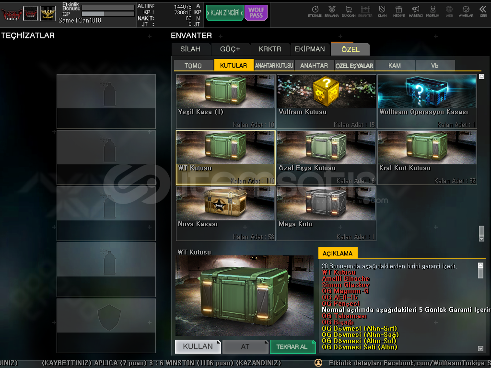The width and height of the screenshot is (491, 368).
Task: Click the clan emblem next to logo
Action: [x=31, y=13]
